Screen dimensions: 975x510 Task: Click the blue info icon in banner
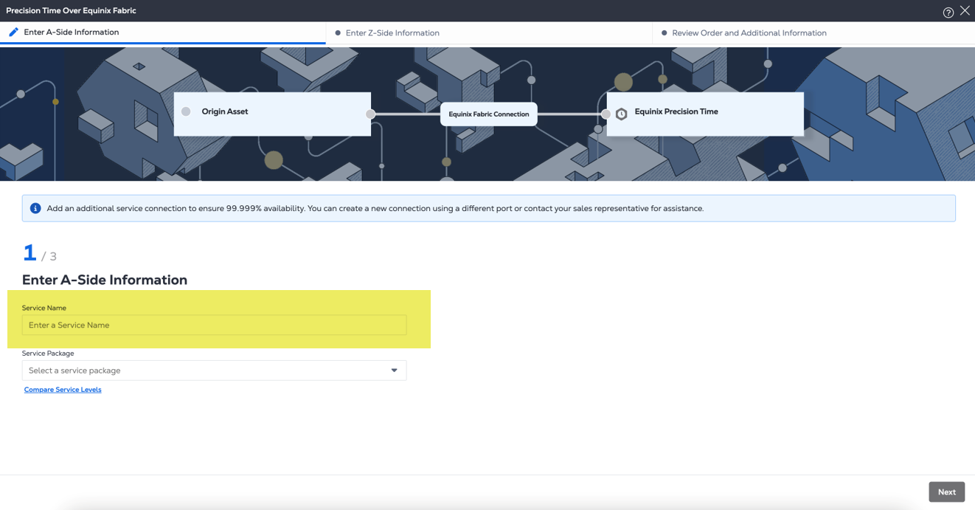click(x=35, y=208)
